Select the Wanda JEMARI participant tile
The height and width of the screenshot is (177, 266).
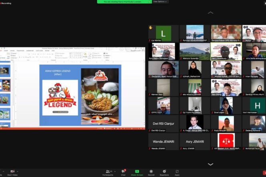pyautogui.click(x=163, y=141)
